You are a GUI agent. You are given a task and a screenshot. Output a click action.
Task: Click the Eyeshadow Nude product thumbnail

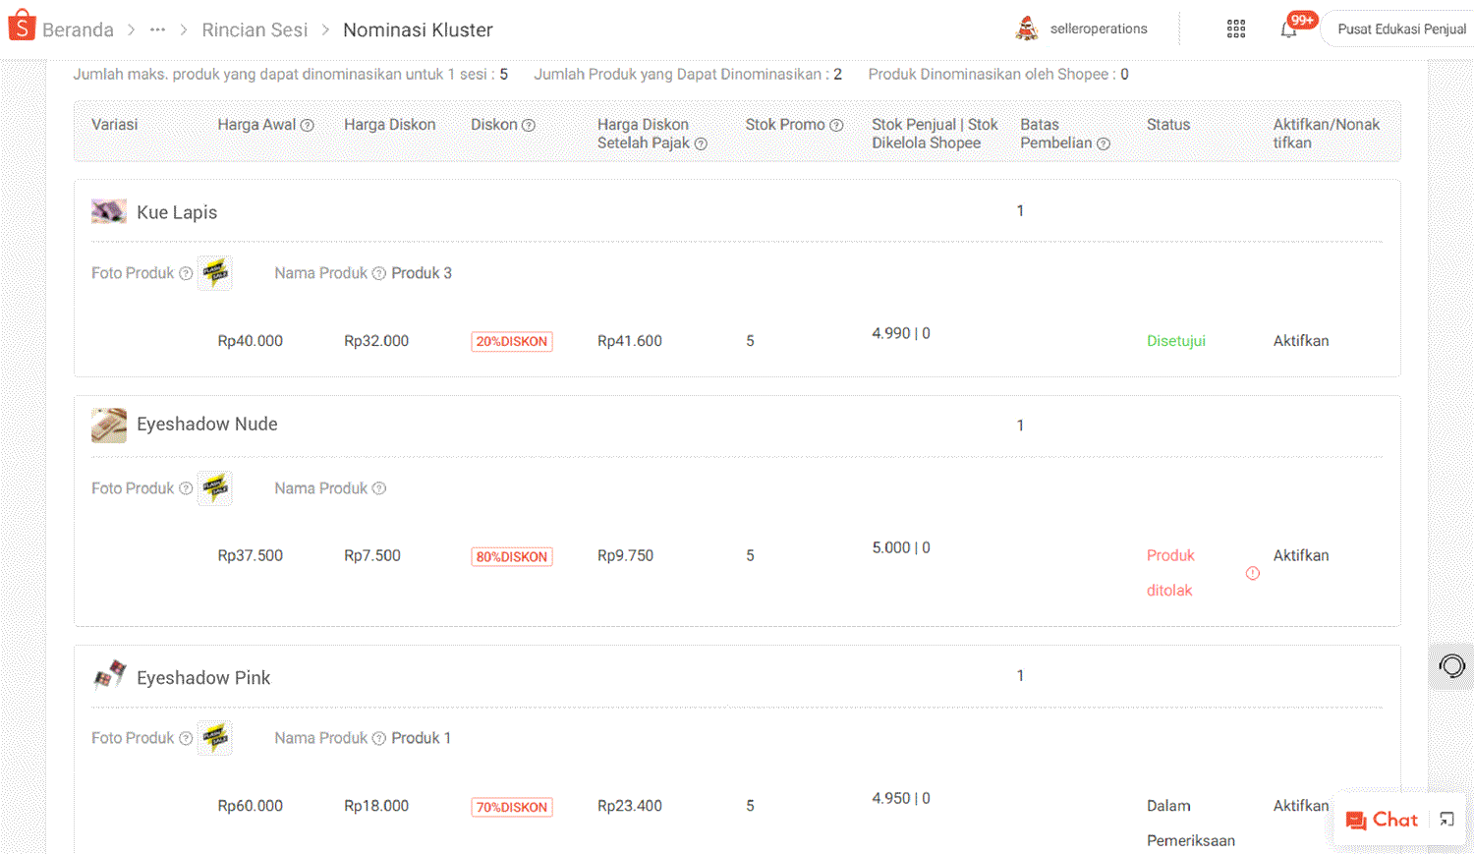coord(109,425)
